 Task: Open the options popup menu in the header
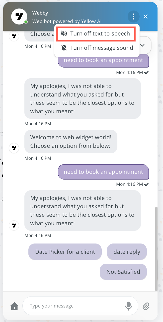134,16
